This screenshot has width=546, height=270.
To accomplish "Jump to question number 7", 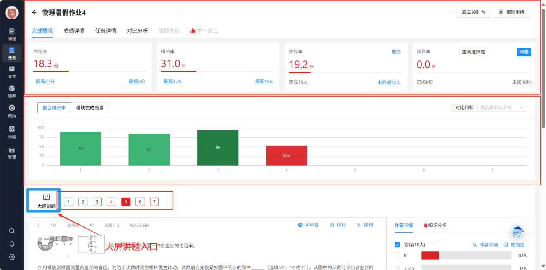I will [154, 201].
